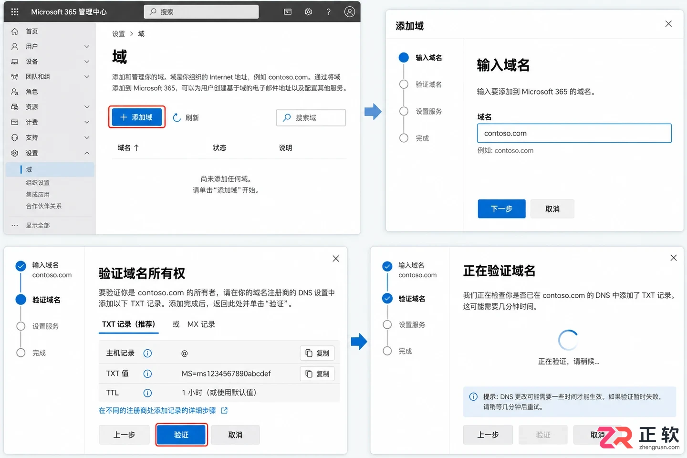
Task: Select the 域 item under 设置
Action: point(50,169)
